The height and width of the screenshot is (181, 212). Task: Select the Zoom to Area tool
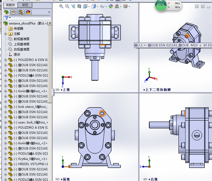pos(67,6)
